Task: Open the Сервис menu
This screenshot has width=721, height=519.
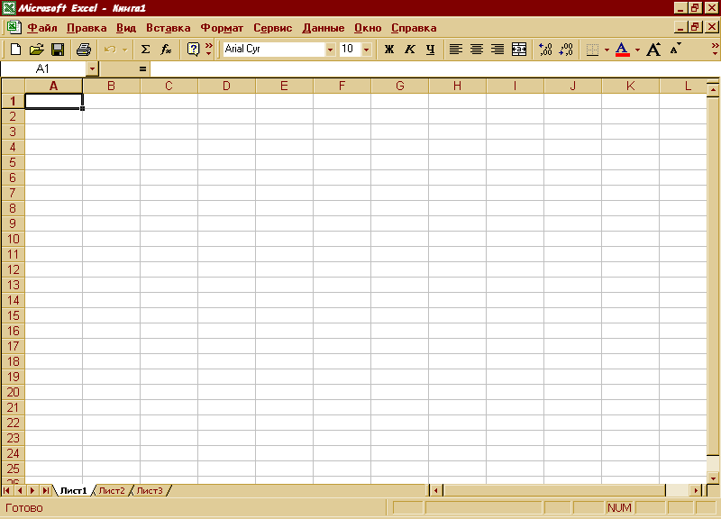Action: tap(273, 28)
